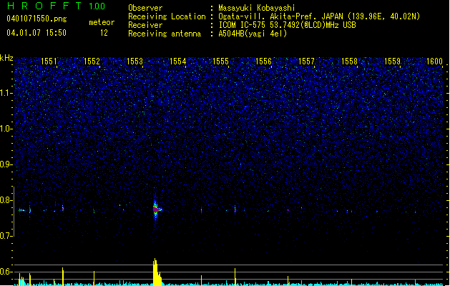Click the 1.1 kHz frequency label
Viewport: 450px width, 286px height.
(x=6, y=93)
